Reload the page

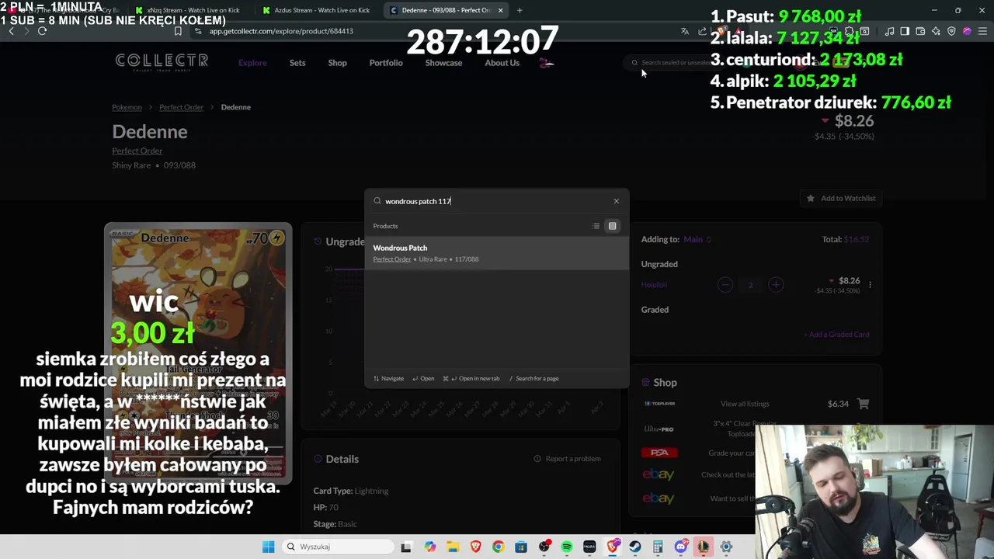coord(42,31)
